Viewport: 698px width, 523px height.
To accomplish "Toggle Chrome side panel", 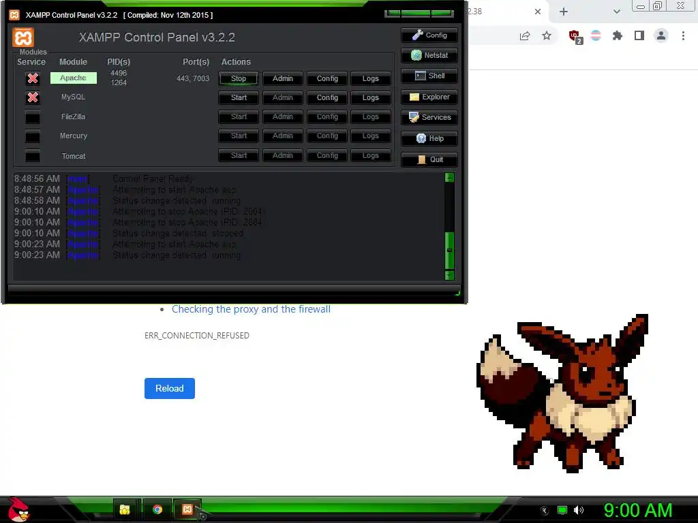I will pos(639,35).
